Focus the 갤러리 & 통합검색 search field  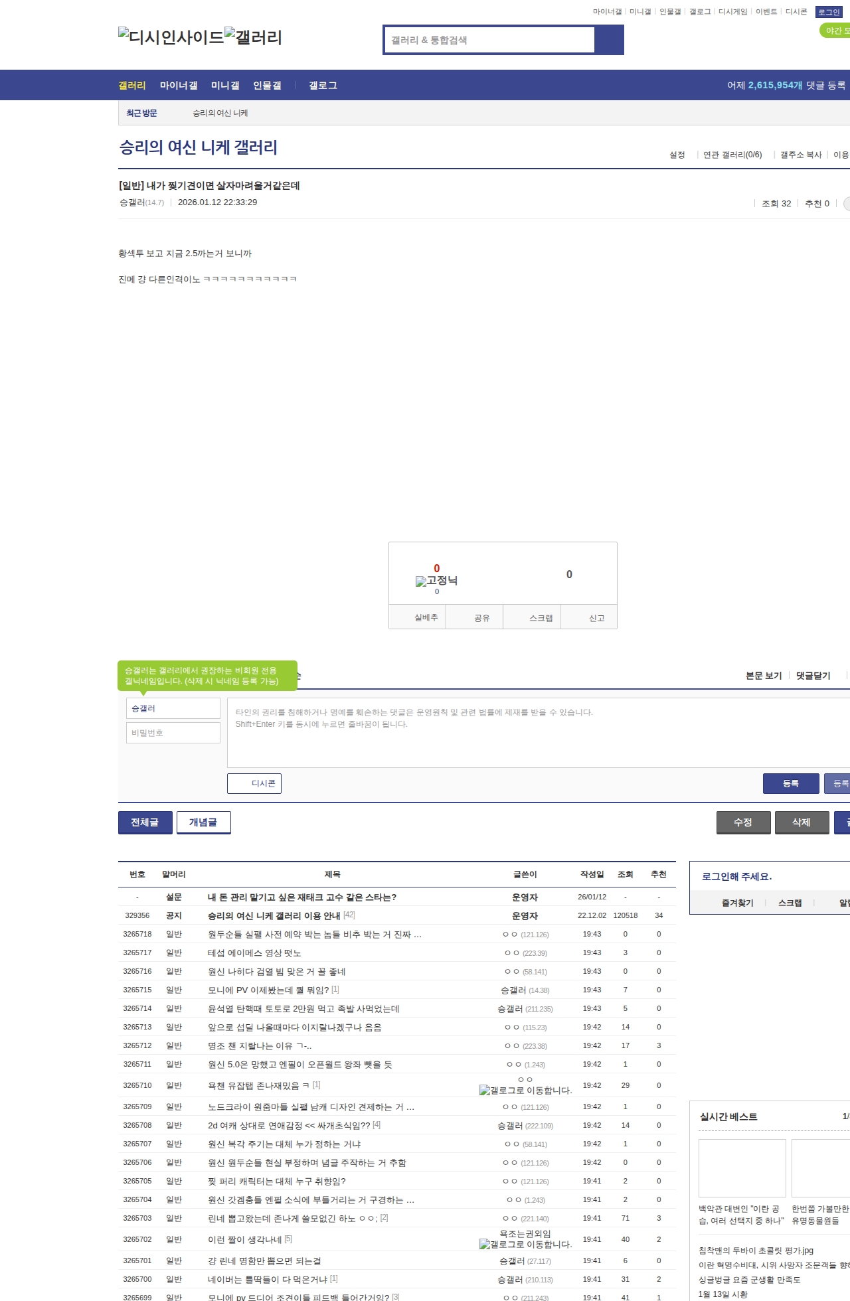click(489, 40)
